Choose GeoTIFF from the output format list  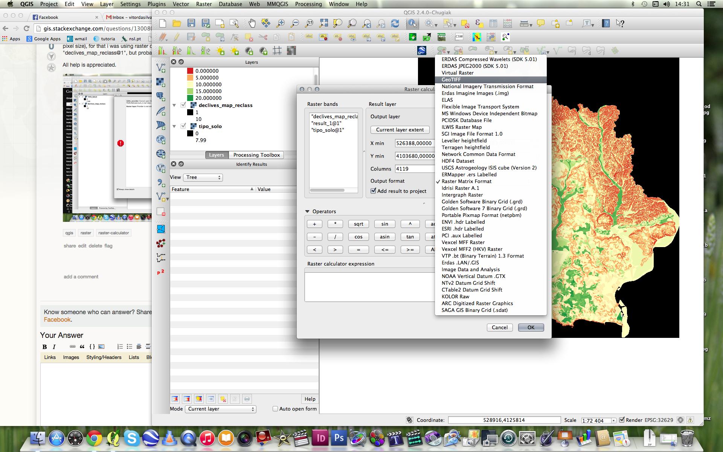tap(490, 79)
